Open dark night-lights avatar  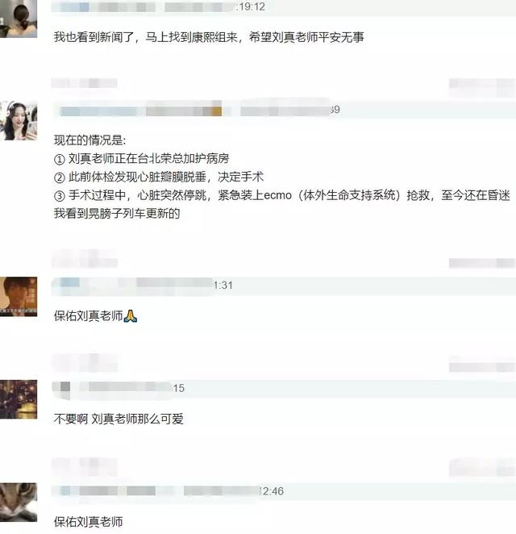pyautogui.click(x=19, y=399)
